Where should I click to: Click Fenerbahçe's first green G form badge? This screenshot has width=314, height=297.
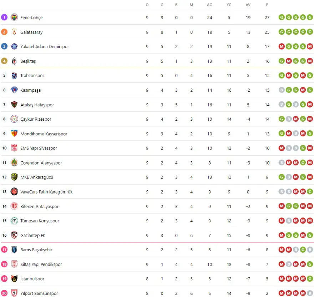282,17
